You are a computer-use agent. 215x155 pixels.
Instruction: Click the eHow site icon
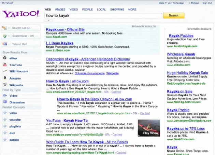pos(5,58)
